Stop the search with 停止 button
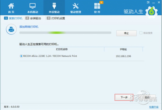162x110 pixels. click(x=126, y=33)
